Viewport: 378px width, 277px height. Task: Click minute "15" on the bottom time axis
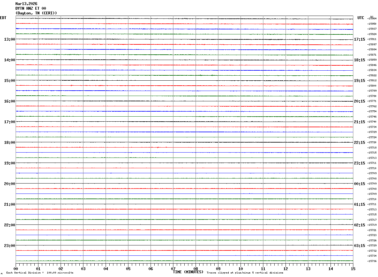353,269
